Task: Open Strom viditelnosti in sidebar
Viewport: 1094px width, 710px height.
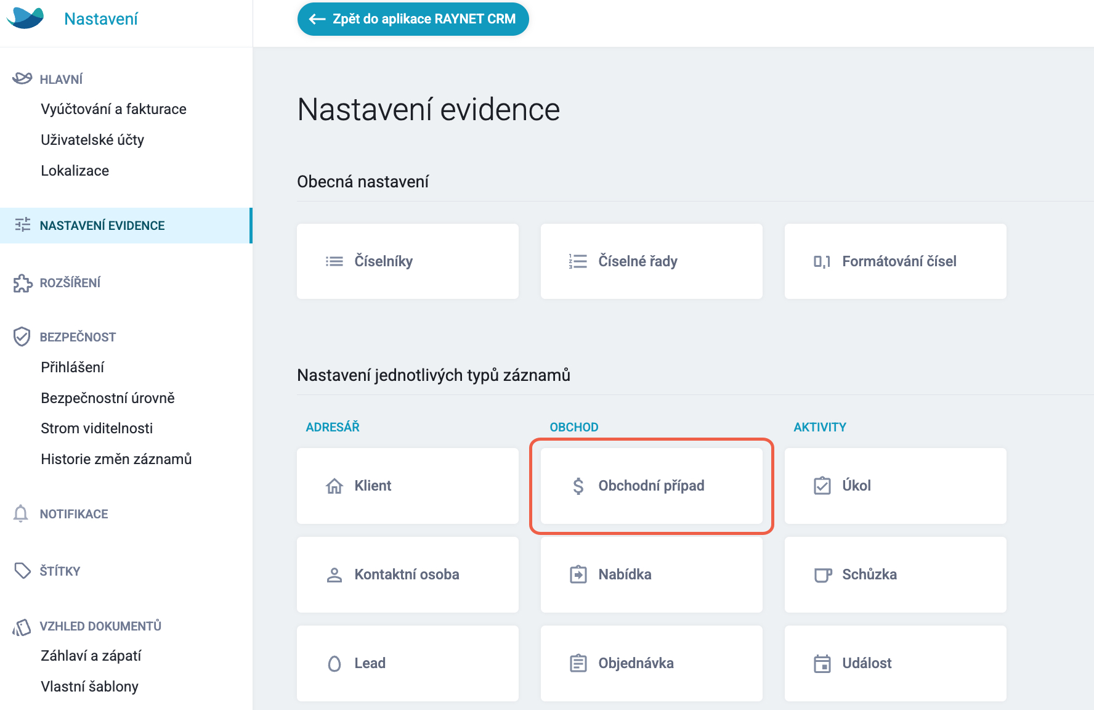Action: tap(97, 428)
